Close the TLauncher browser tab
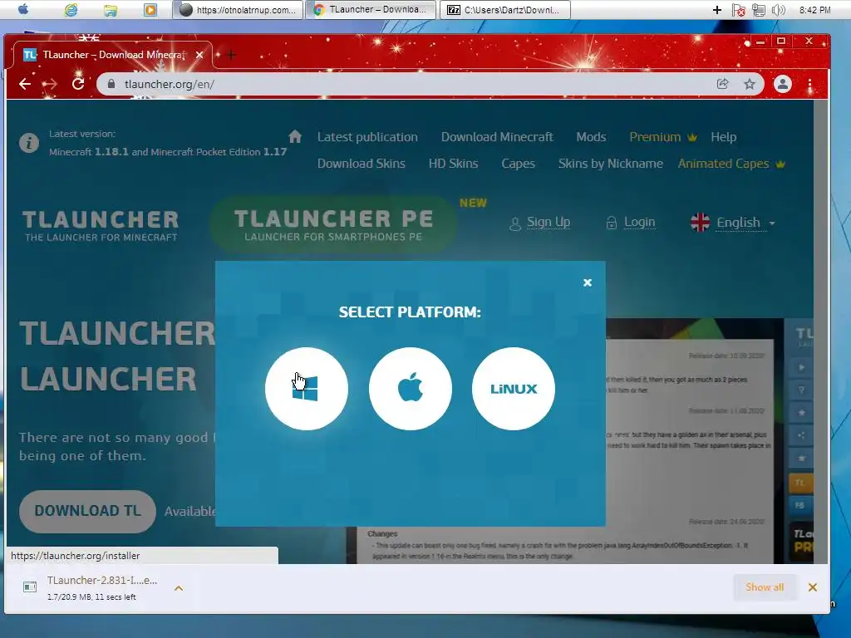This screenshot has width=851, height=638. [x=199, y=55]
